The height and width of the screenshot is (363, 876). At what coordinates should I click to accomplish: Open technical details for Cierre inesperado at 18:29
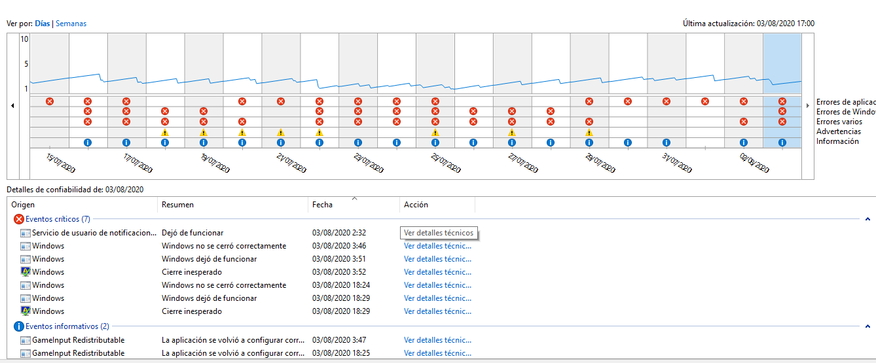click(437, 311)
